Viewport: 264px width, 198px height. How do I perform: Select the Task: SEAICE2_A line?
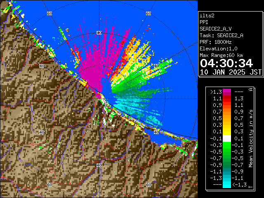point(222,35)
